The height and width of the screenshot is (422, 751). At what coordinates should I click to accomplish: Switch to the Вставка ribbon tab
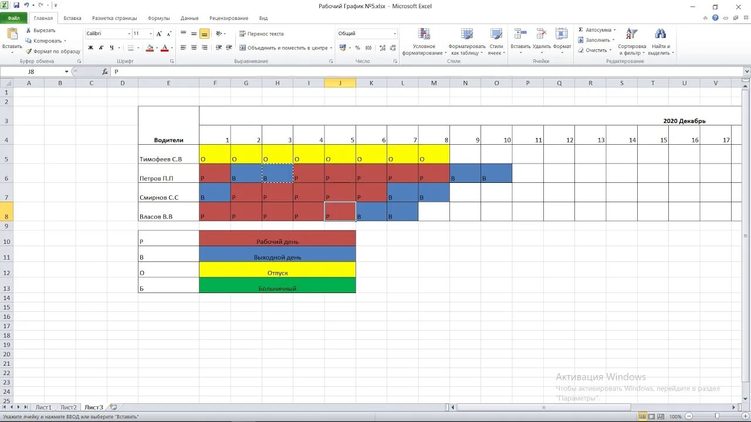[73, 18]
